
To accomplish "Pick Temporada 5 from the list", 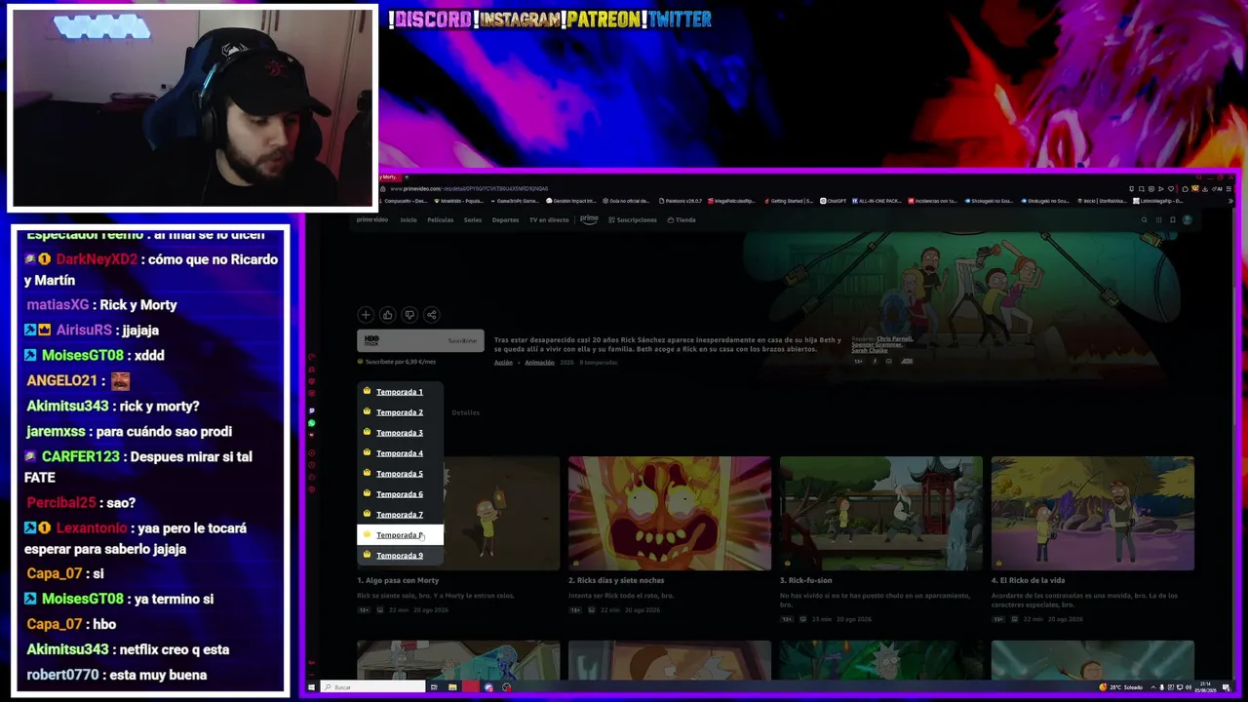I will click(400, 474).
